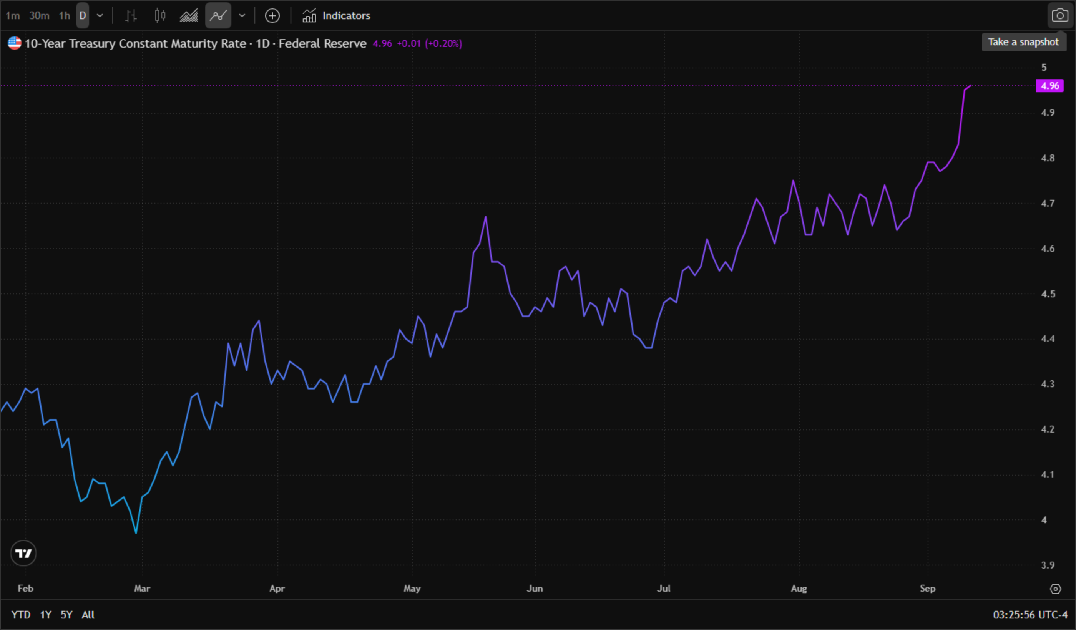1076x630 pixels.
Task: Select the 1h timeframe
Action: [65, 16]
